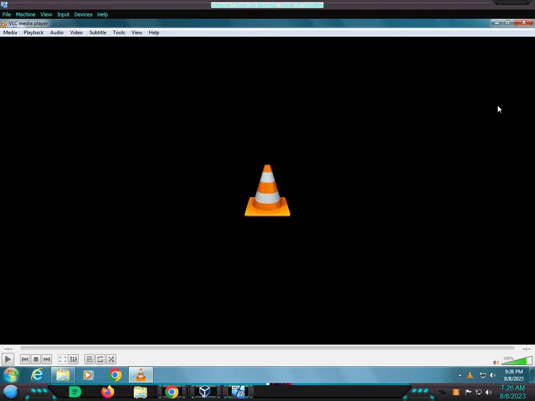Image resolution: width=535 pixels, height=401 pixels.
Task: Open host Start orb on bottom taskbar
Action: pos(11,392)
